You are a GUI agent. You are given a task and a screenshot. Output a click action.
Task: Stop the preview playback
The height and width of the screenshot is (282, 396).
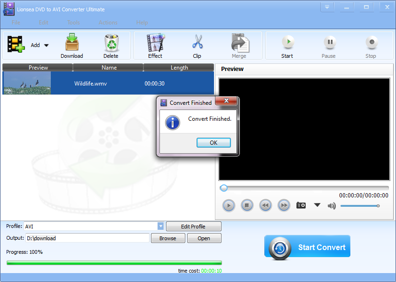click(x=247, y=205)
